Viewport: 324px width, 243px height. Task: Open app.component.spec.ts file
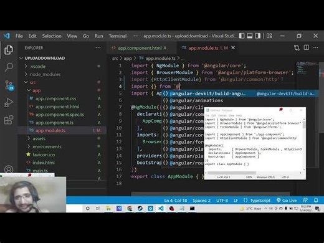click(x=62, y=115)
